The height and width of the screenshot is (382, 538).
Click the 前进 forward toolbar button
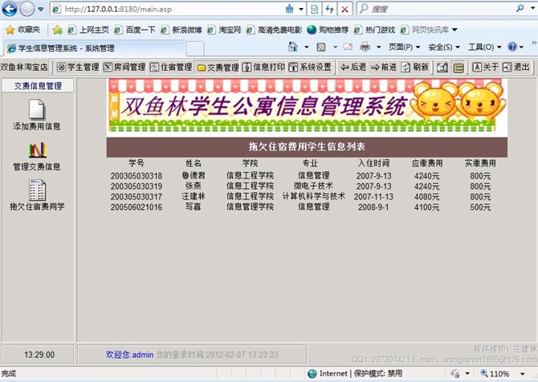click(384, 67)
